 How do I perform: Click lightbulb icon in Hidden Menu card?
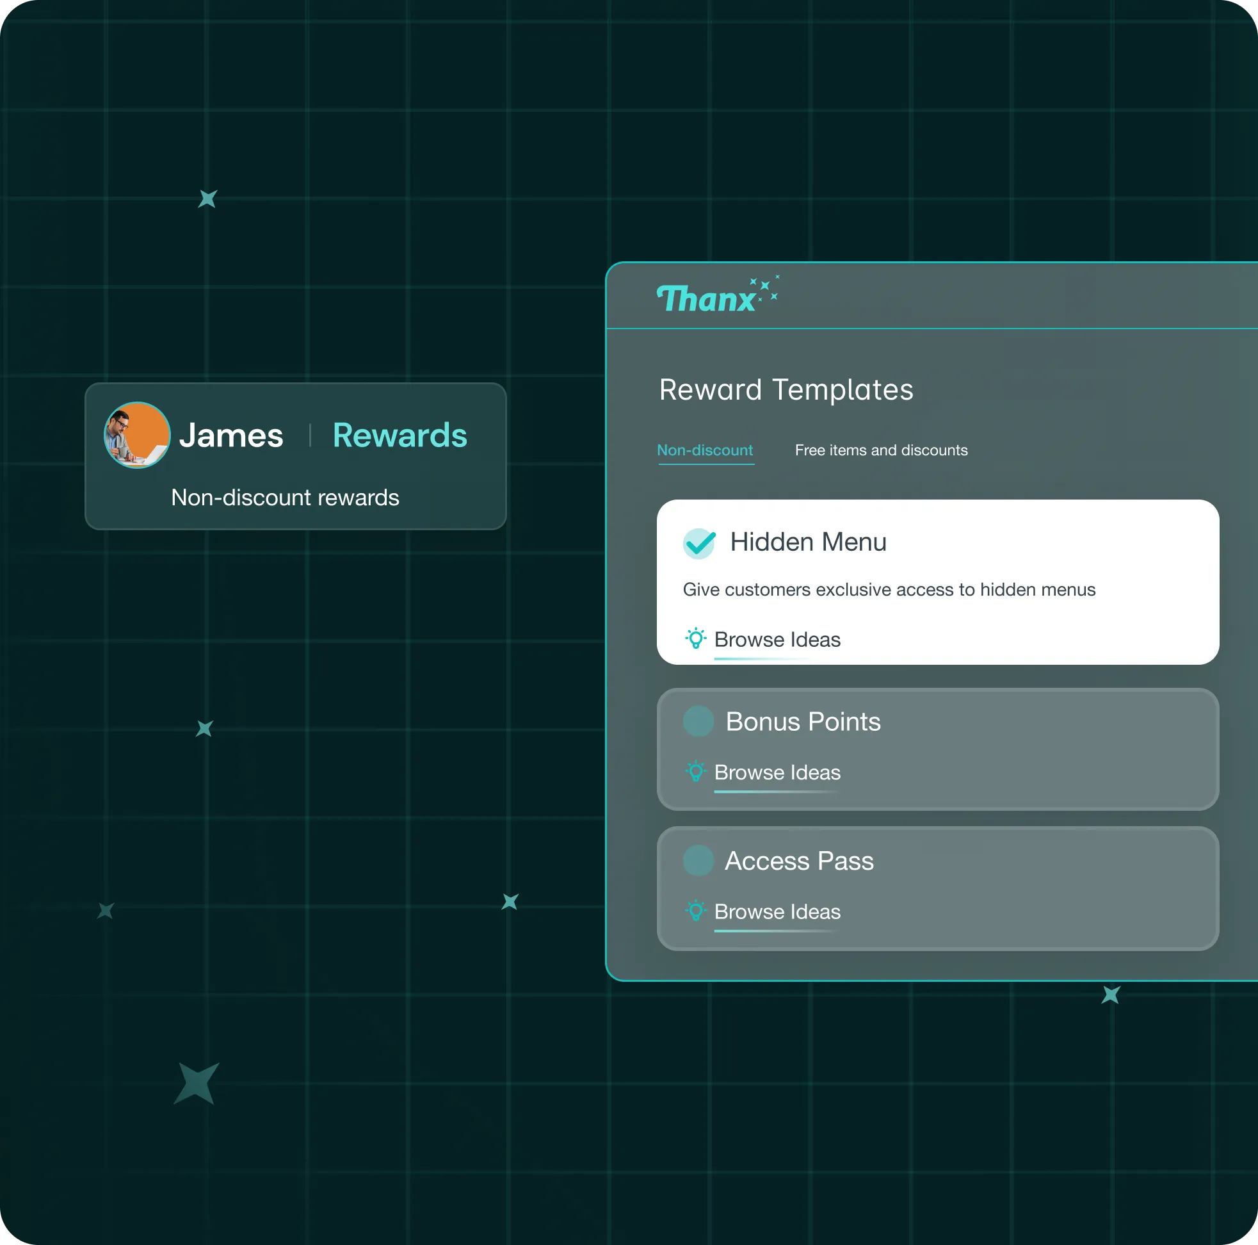click(x=695, y=639)
